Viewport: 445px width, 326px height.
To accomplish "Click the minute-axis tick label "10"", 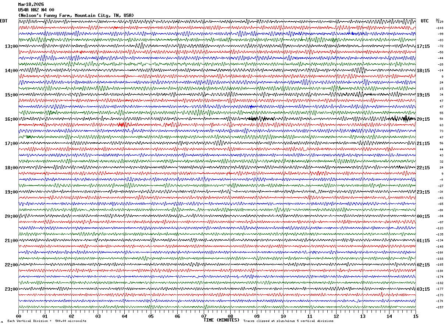I will click(x=283, y=316).
